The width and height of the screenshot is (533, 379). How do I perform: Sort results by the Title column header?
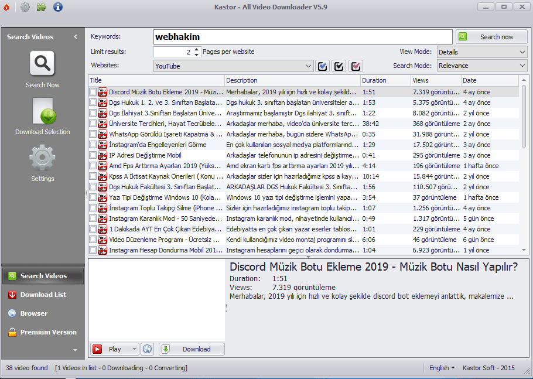[x=156, y=80]
